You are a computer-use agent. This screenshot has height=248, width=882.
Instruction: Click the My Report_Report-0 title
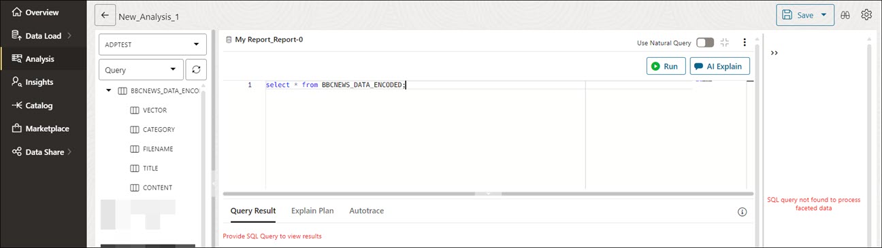coord(269,39)
